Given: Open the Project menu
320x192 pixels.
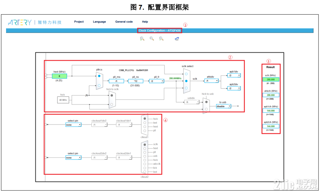Looking at the screenshot, I should click(x=79, y=21).
